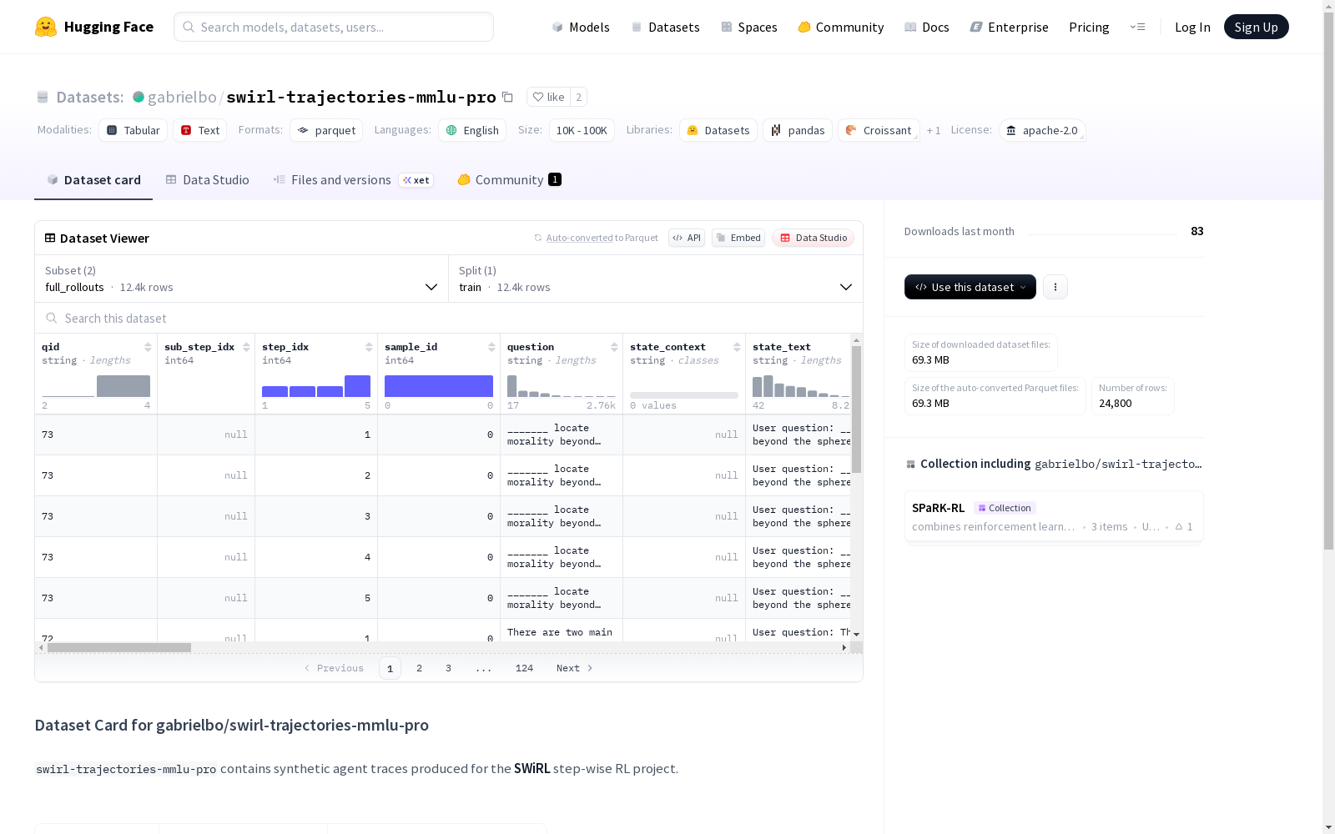Open Enterprise in top navigation
Viewport: 1335px width, 834px height.
click(x=1010, y=27)
